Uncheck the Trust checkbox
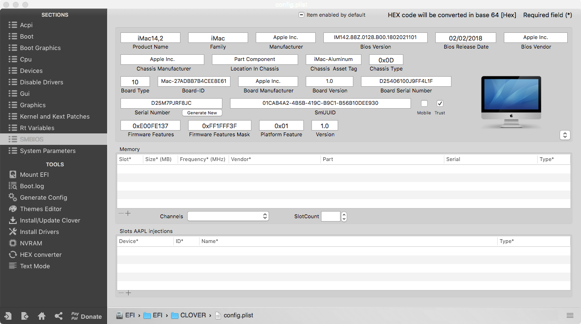581x324 pixels. [440, 103]
